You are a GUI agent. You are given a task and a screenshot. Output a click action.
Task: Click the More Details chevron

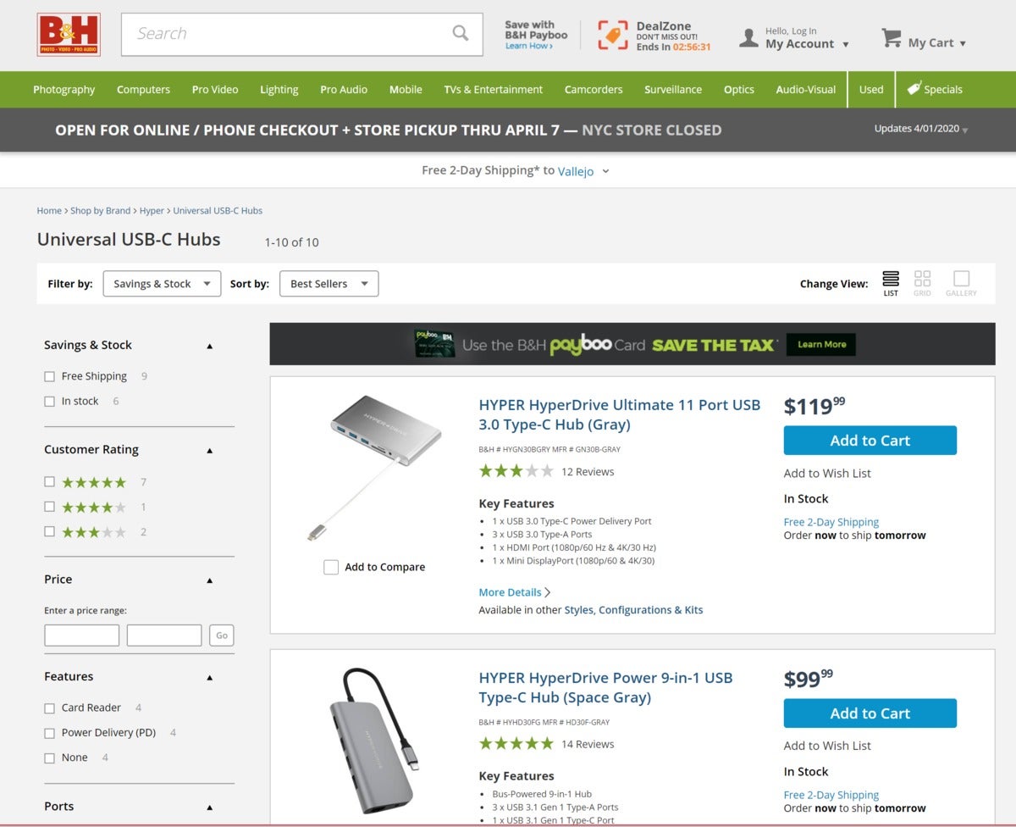pos(548,592)
